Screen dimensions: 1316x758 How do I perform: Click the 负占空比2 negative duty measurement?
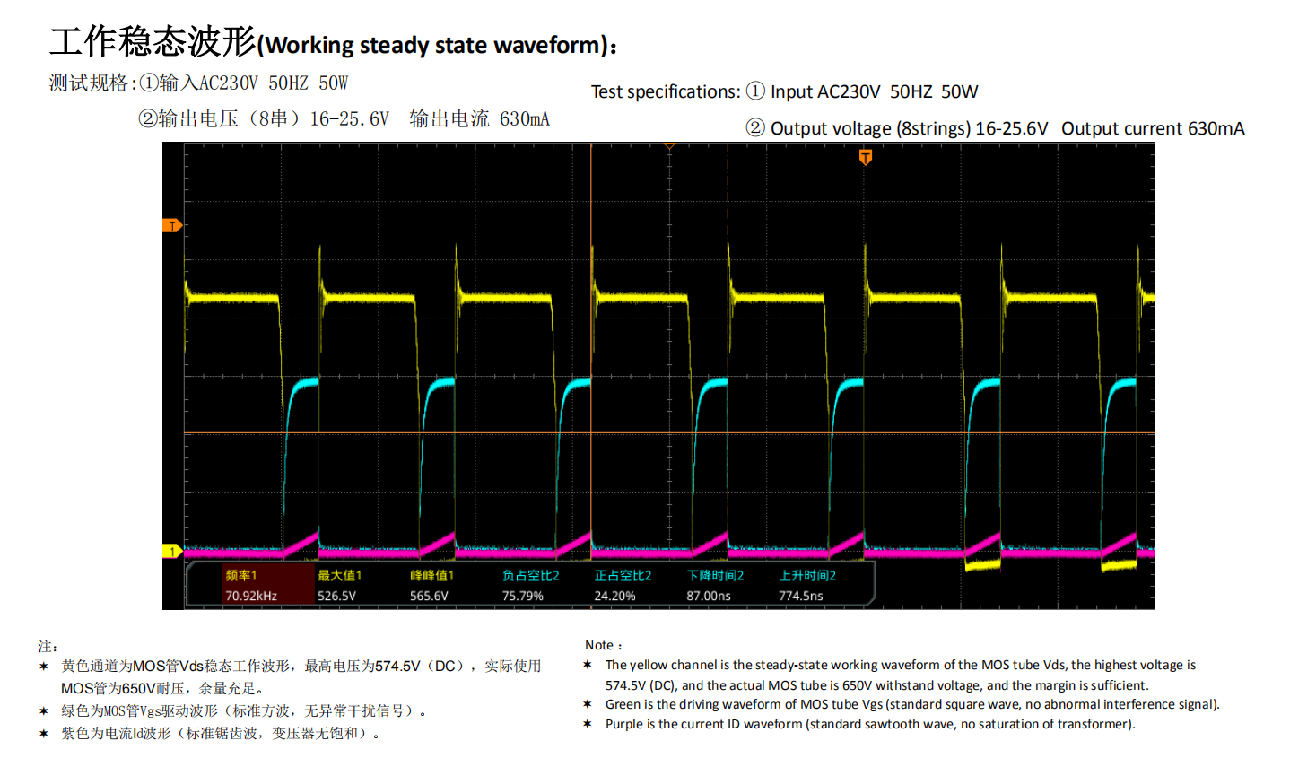point(529,586)
